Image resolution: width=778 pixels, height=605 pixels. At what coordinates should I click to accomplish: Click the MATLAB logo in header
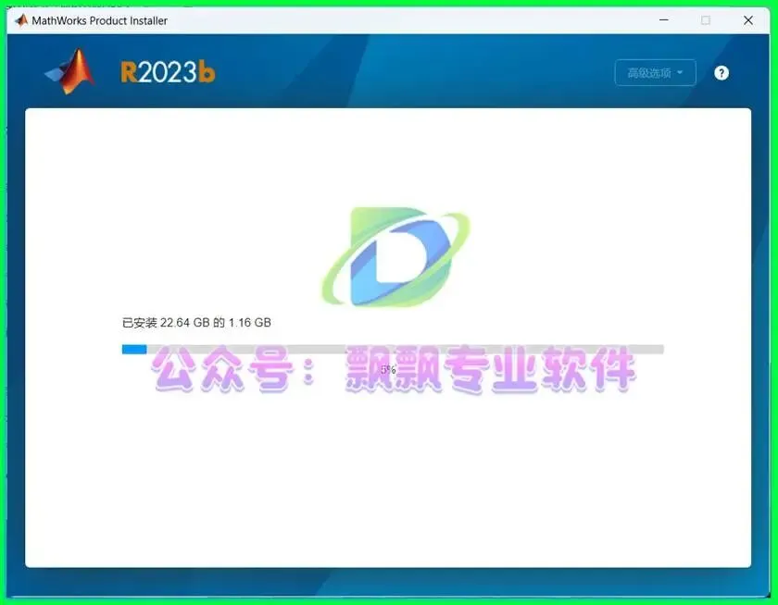pos(69,72)
